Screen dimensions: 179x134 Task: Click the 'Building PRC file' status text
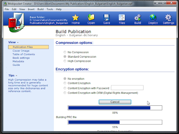(x=66, y=117)
